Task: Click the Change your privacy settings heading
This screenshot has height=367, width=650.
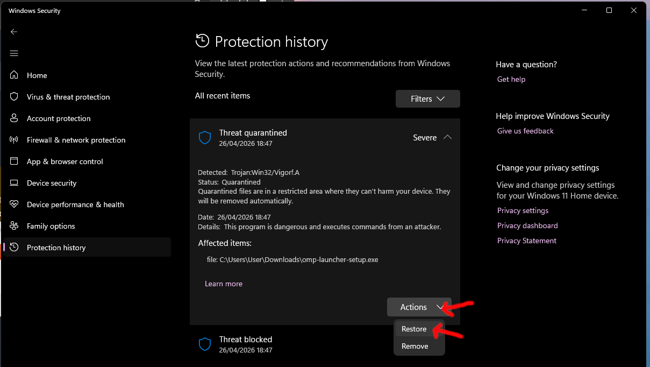Action: pos(547,168)
